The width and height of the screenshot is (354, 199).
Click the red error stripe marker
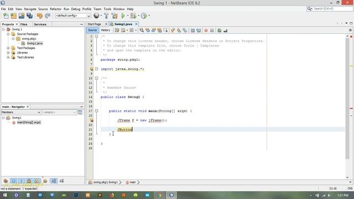tap(351, 108)
